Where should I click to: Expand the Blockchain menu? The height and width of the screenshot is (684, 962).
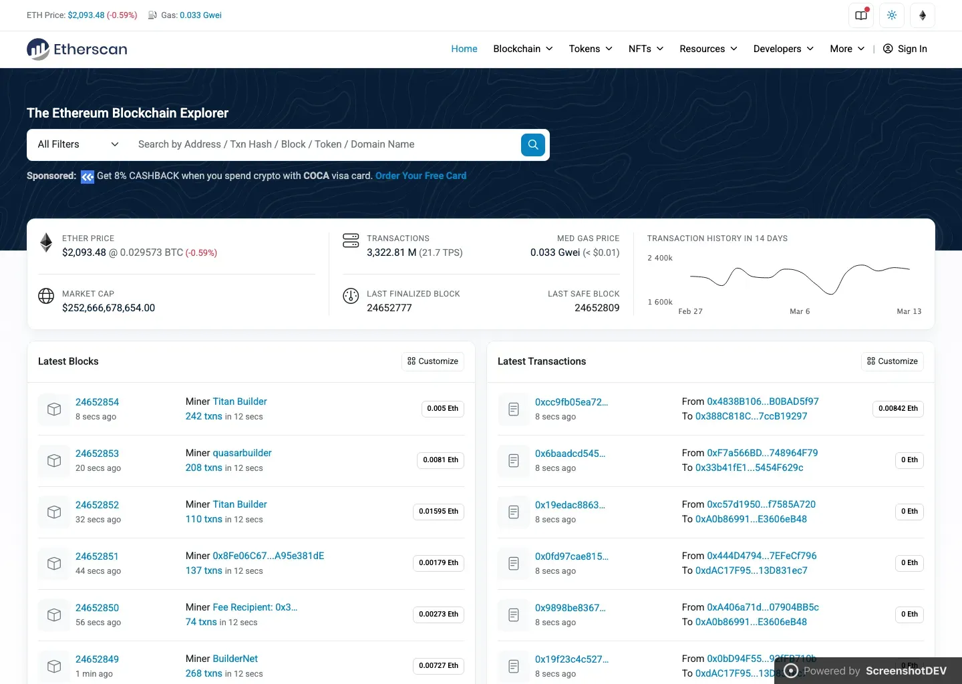point(523,49)
